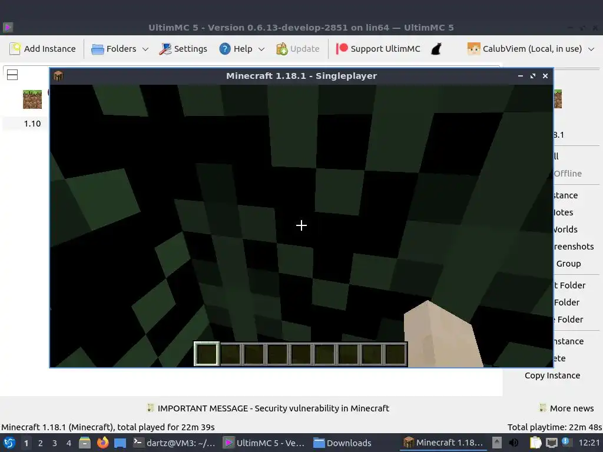
Task: Open UltimMC Settings
Action: point(183,49)
